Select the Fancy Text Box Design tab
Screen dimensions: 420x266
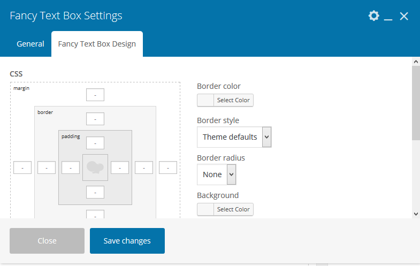(97, 44)
